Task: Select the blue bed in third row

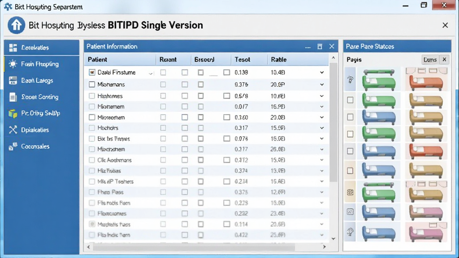Action: [379, 117]
